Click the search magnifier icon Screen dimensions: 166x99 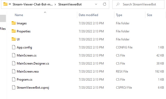(x=118, y=4)
